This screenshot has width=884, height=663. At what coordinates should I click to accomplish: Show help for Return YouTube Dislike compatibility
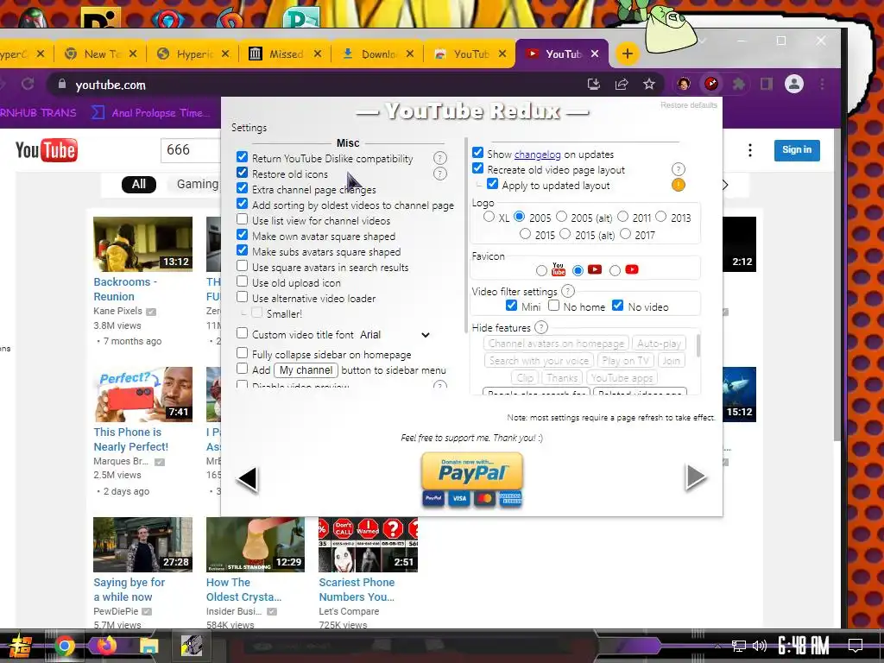(x=439, y=159)
